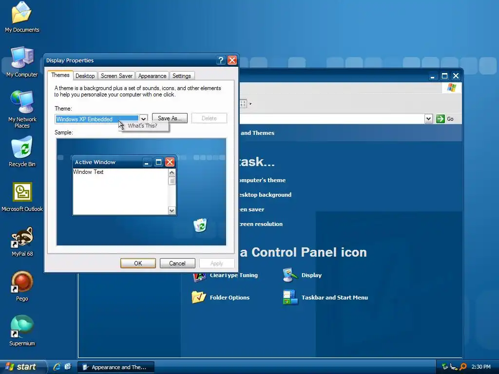Click the orange magnifier tray icon

pos(463,367)
